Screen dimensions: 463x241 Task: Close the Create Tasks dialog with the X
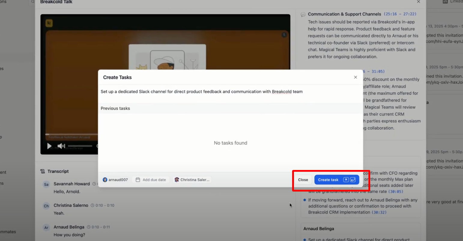[356, 77]
